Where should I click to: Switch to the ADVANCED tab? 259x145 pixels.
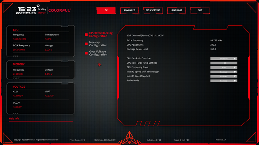pos(129,11)
